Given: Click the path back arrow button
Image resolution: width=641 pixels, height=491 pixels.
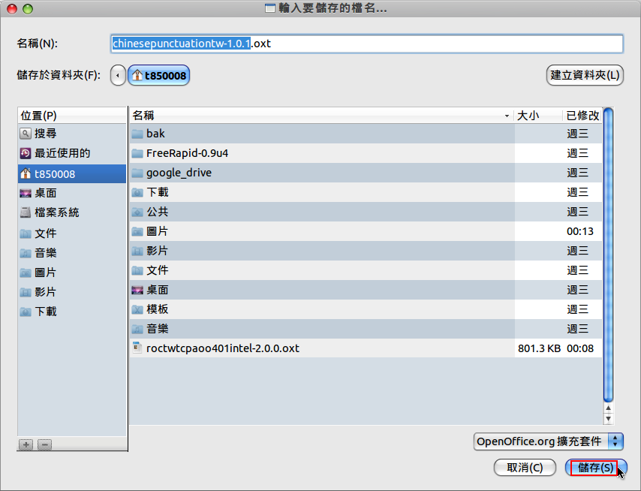Looking at the screenshot, I should point(118,75).
